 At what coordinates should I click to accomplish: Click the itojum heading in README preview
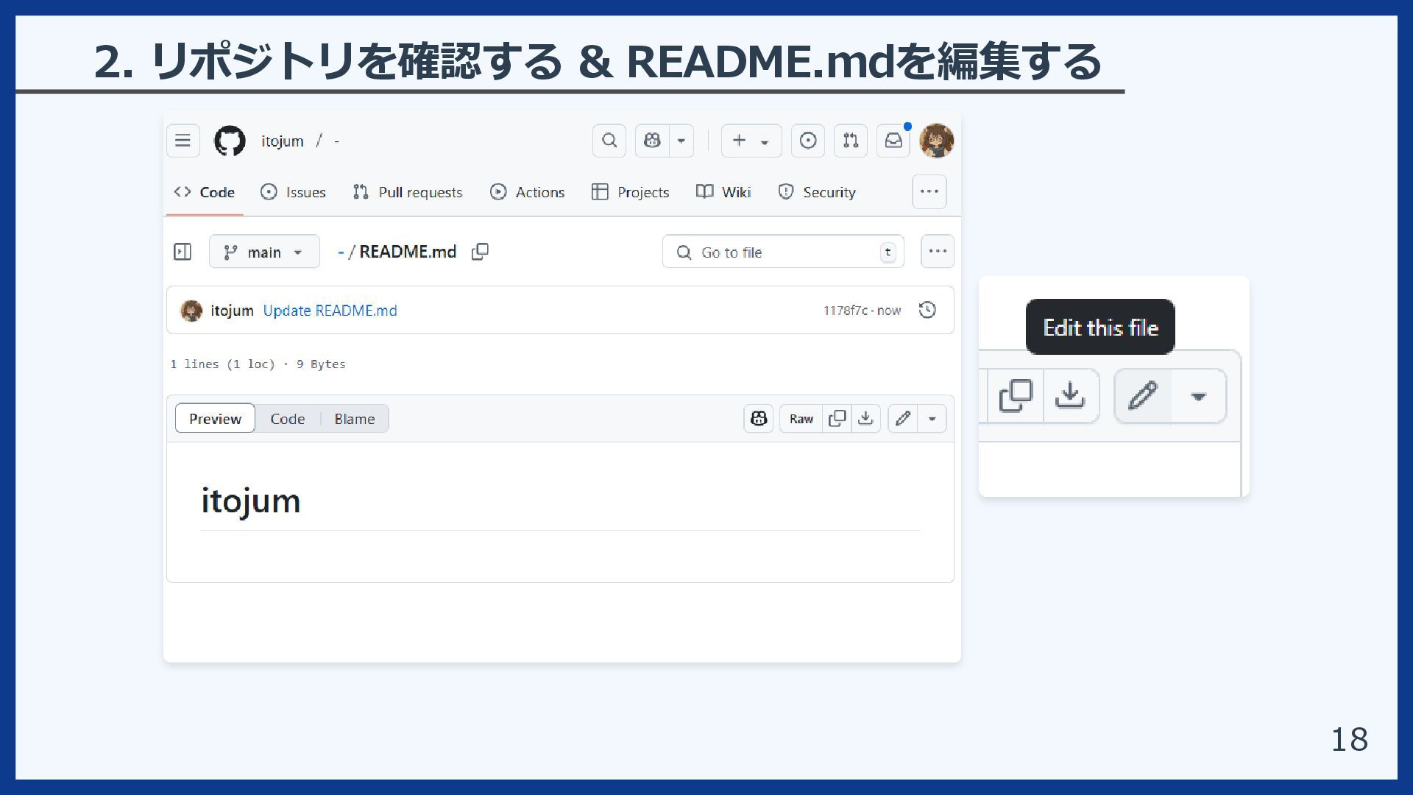click(x=251, y=501)
